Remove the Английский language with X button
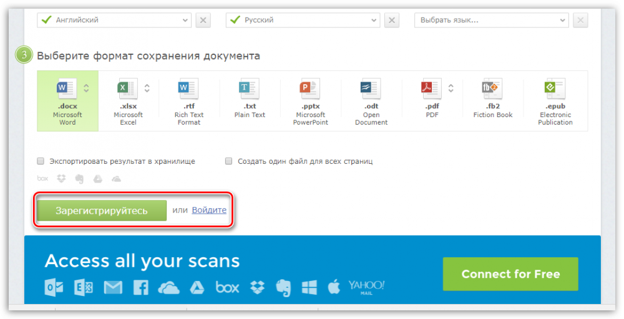The width and height of the screenshot is (624, 319). [x=203, y=21]
